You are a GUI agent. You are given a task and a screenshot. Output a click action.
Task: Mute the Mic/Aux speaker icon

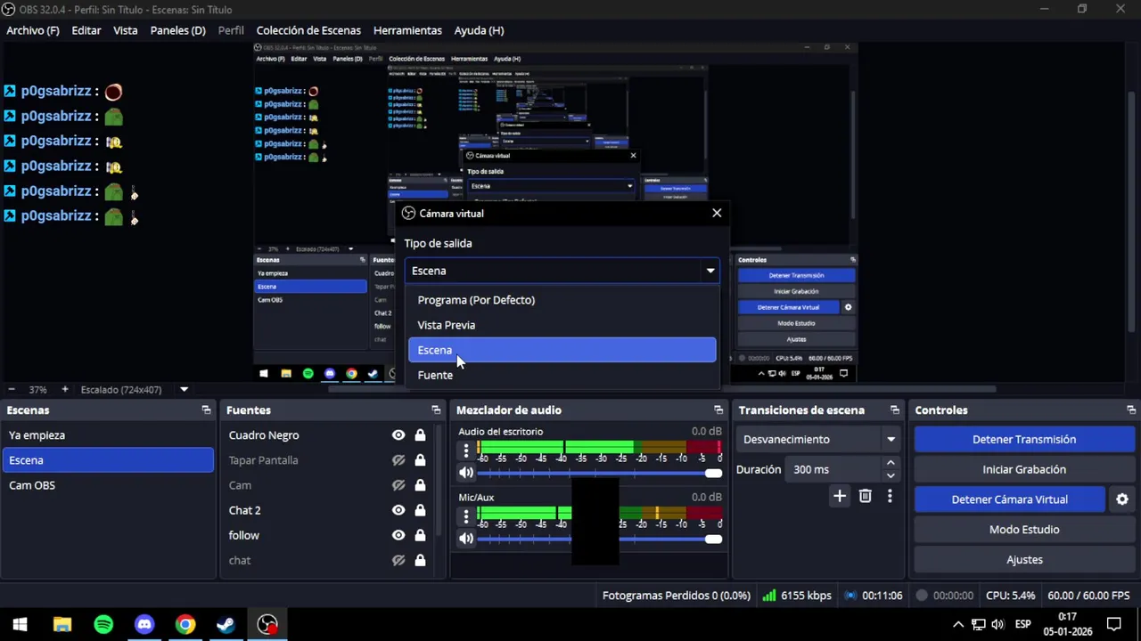(x=466, y=539)
